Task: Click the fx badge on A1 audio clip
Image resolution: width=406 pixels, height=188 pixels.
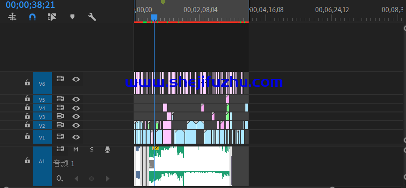Action: 155,148
